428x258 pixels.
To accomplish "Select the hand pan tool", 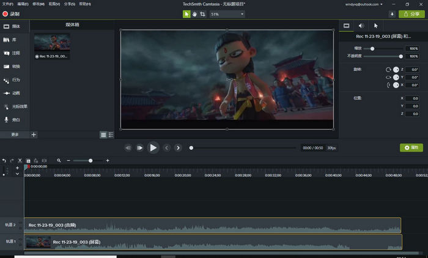I will [x=194, y=14].
